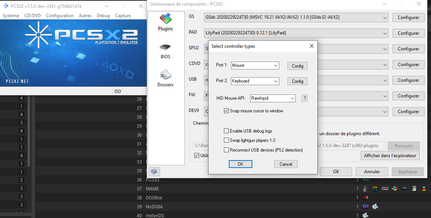Expand the CDVD plugin dropdown arrow

click(x=385, y=65)
